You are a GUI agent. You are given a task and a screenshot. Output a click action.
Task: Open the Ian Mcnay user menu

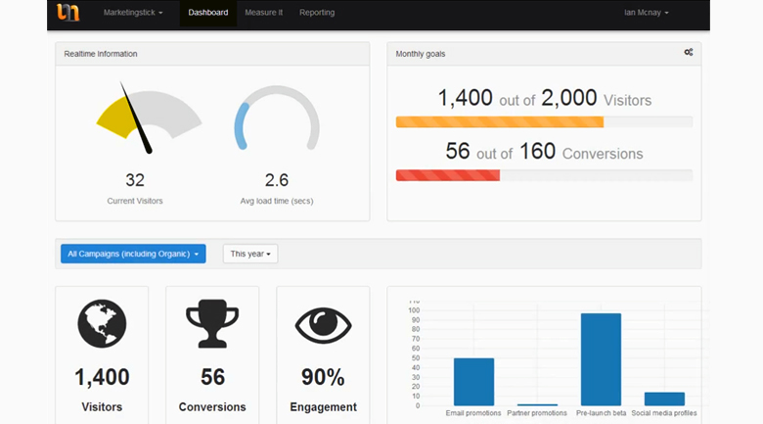646,13
